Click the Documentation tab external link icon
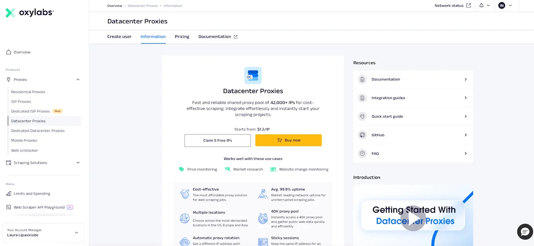Screen dimensions: 534x246 (236, 37)
